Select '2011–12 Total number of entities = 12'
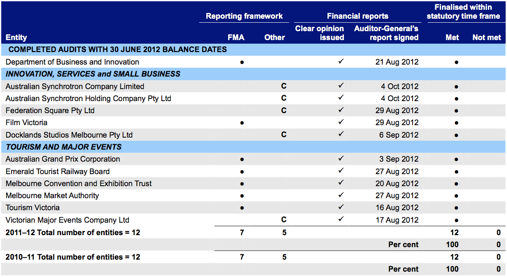 click(x=73, y=233)
